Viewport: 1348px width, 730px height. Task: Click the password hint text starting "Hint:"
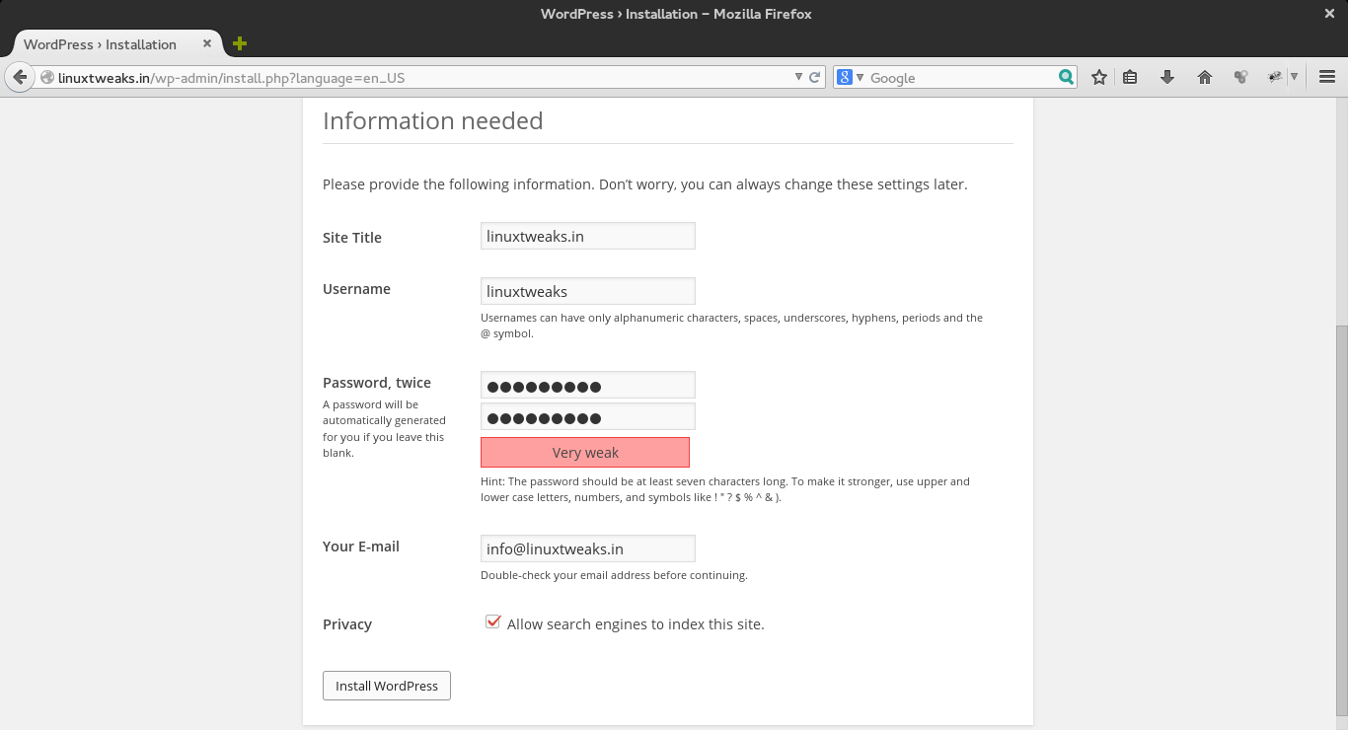tap(725, 489)
